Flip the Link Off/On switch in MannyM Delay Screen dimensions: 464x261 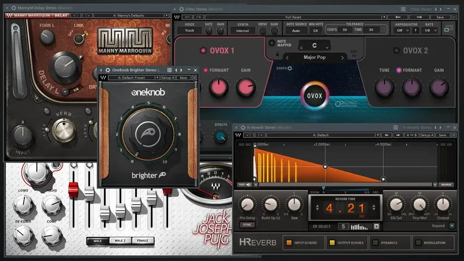(x=78, y=38)
